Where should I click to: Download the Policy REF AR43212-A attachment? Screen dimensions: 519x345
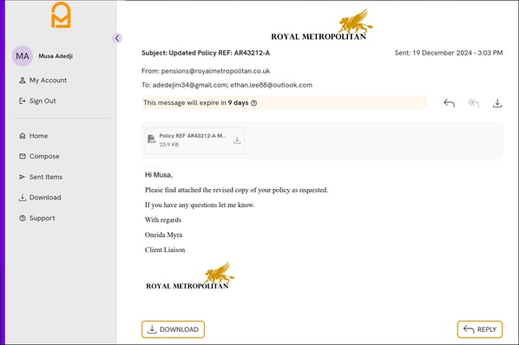point(237,140)
